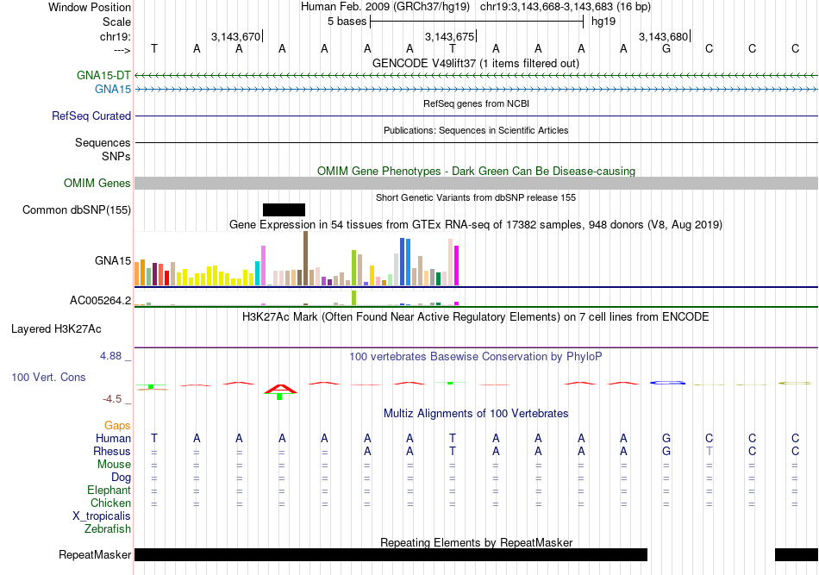The image size is (819, 575).
Task: Click the 100 Vert. Cons track label
Action: [48, 377]
